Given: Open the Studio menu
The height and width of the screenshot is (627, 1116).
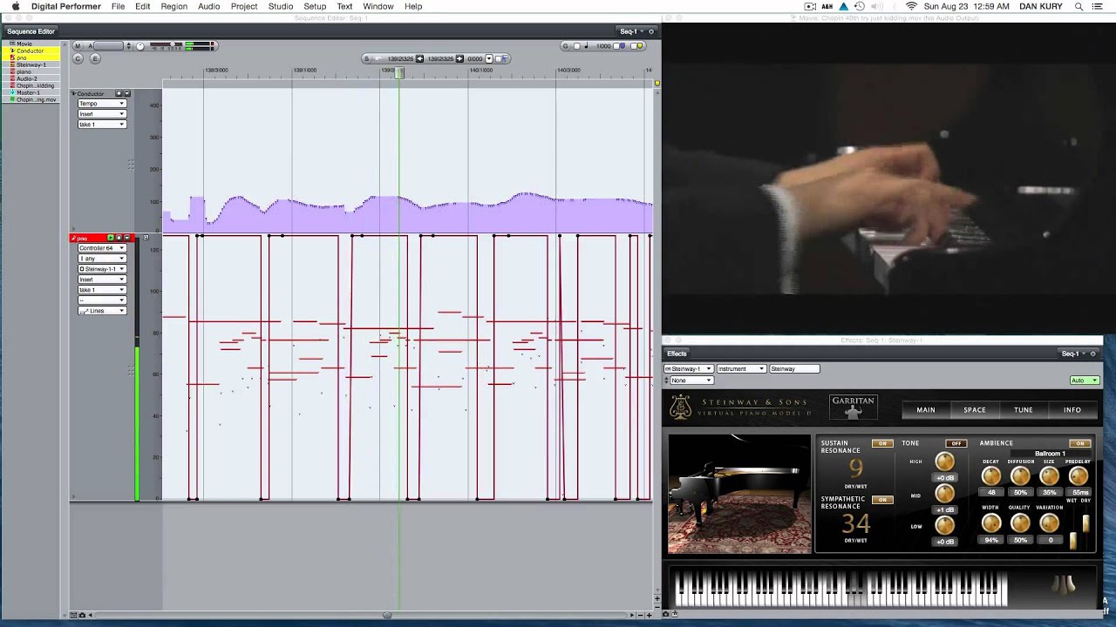Looking at the screenshot, I should point(281,6).
